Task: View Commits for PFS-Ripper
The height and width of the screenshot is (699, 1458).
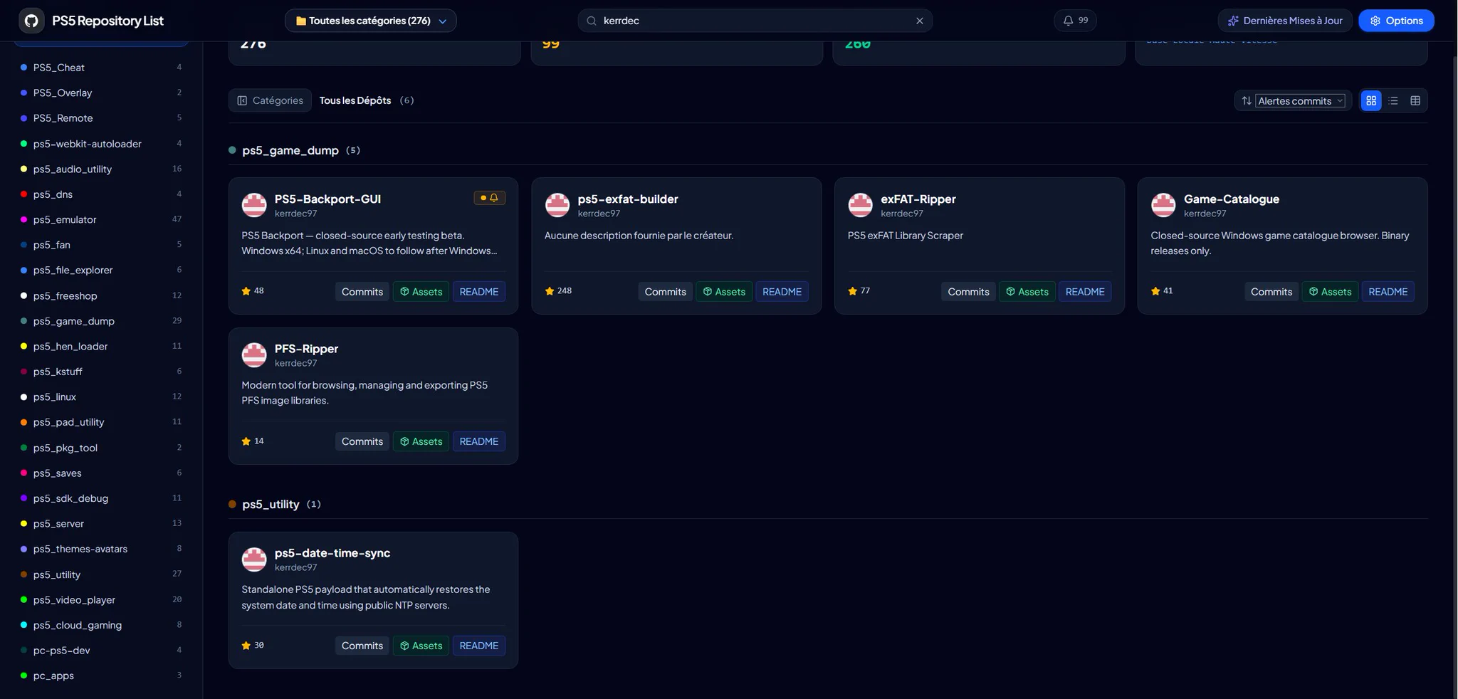Action: 362,441
